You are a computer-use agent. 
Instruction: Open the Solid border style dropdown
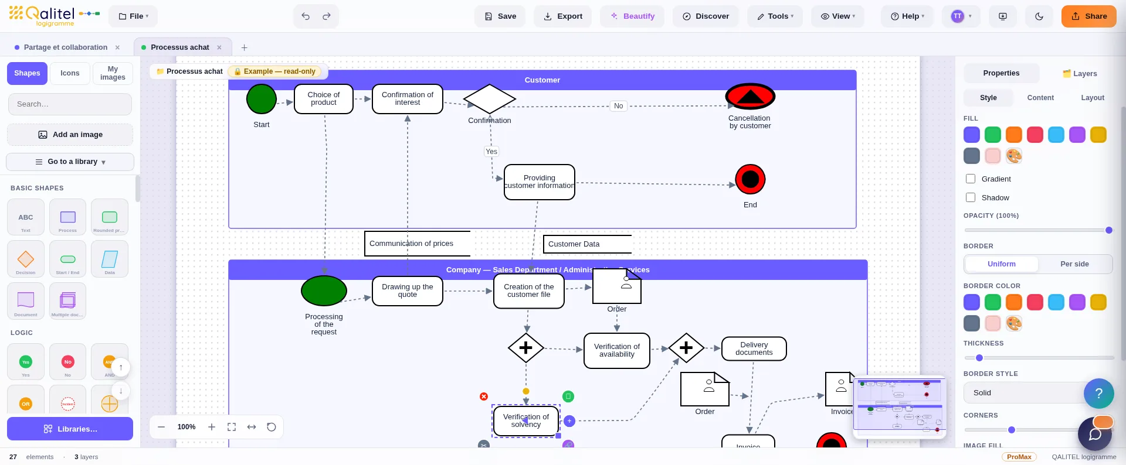(x=1039, y=393)
